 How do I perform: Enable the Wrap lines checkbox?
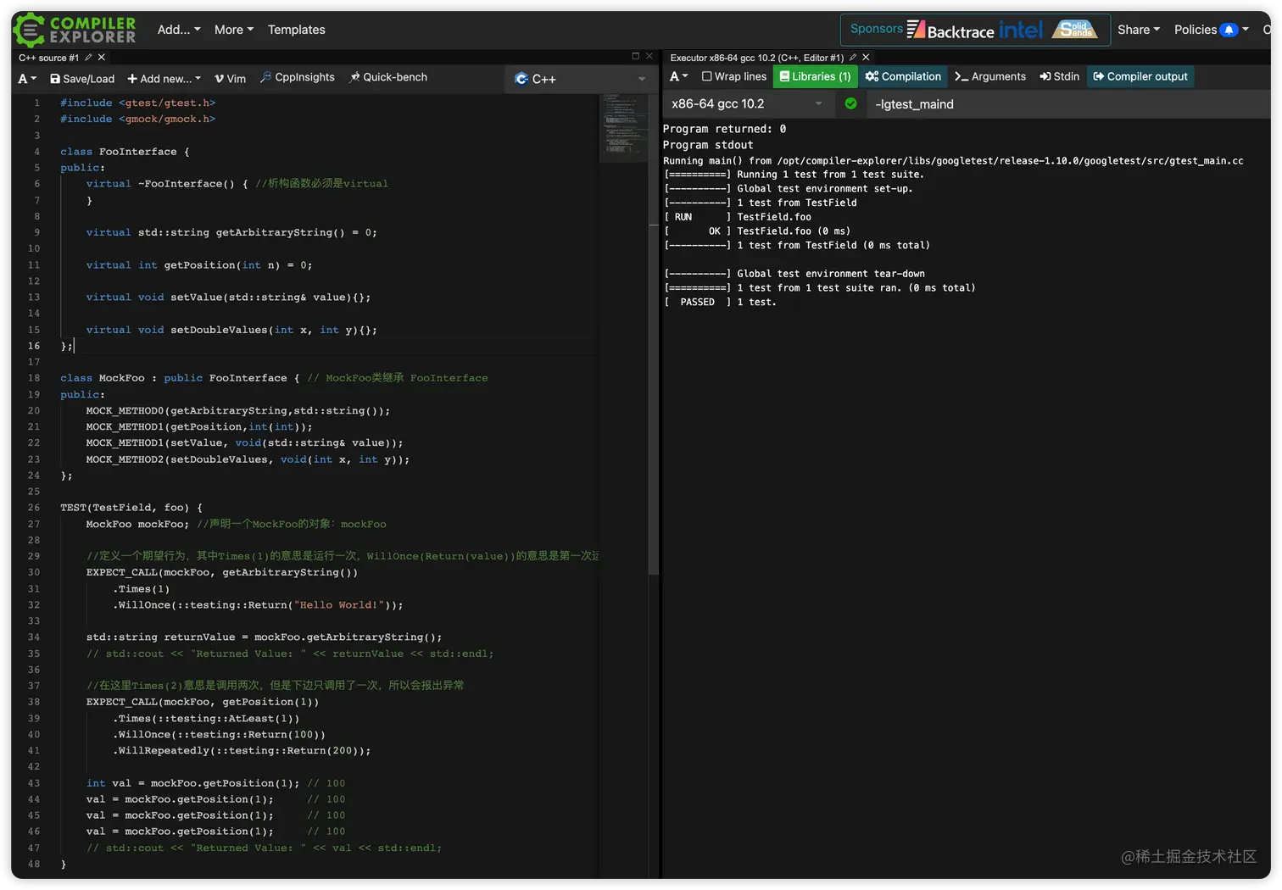(x=707, y=76)
